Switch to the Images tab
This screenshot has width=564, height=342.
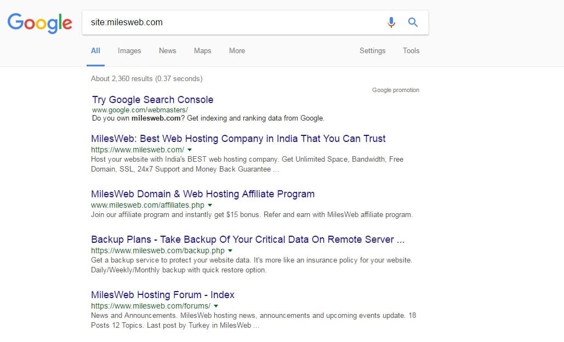point(129,51)
